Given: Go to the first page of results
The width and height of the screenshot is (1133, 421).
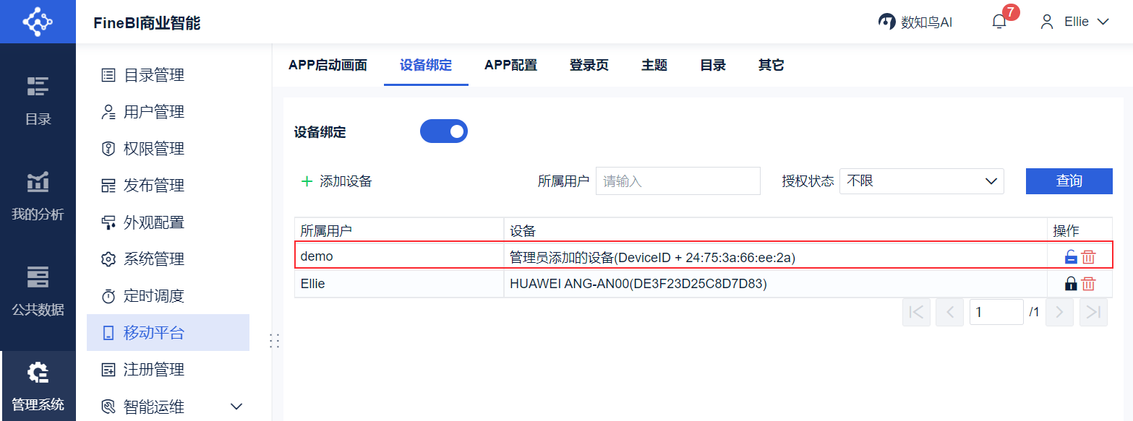Looking at the screenshot, I should 916,312.
